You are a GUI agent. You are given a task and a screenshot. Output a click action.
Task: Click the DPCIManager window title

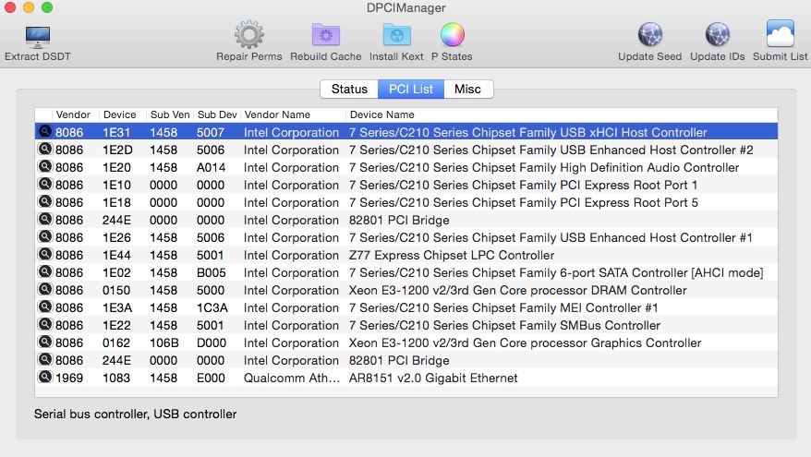(x=406, y=7)
